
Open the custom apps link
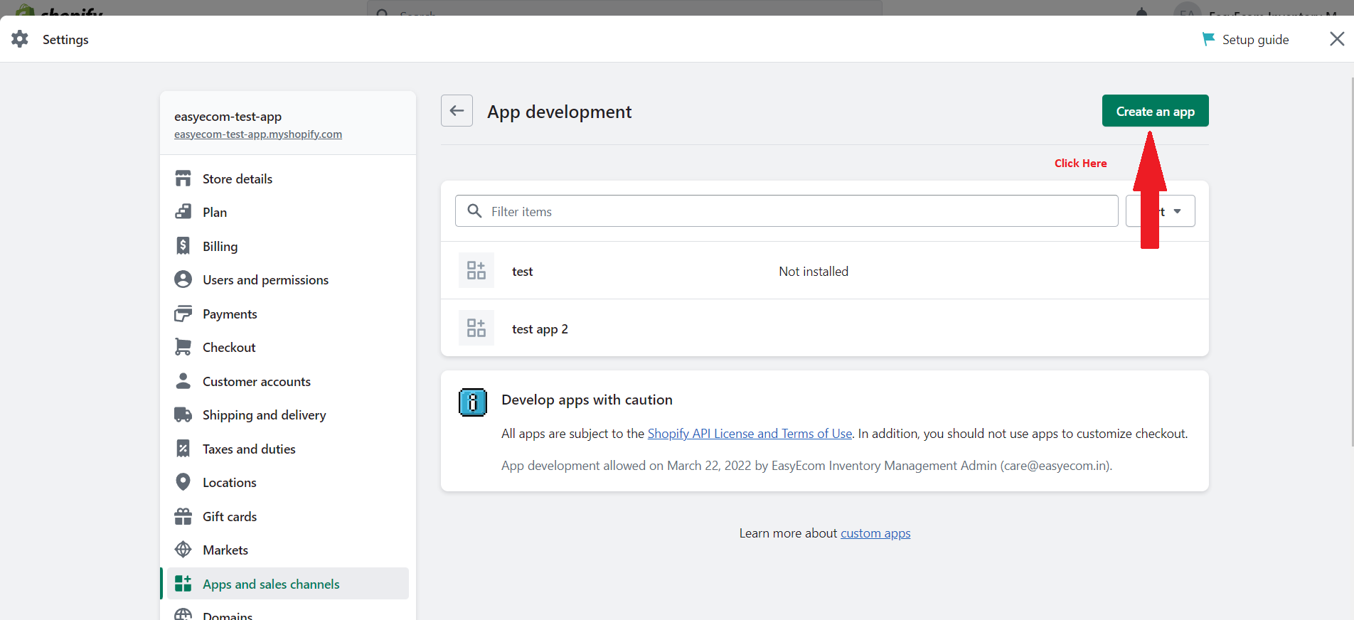(875, 533)
